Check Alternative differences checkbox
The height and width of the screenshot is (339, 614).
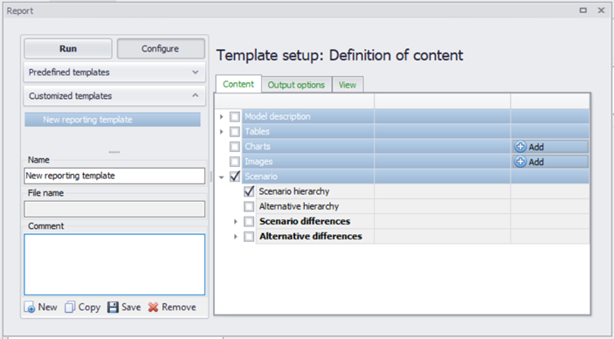tap(249, 236)
